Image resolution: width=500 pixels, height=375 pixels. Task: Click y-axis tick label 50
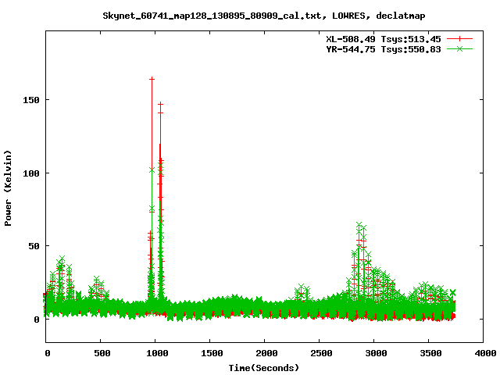click(34, 246)
